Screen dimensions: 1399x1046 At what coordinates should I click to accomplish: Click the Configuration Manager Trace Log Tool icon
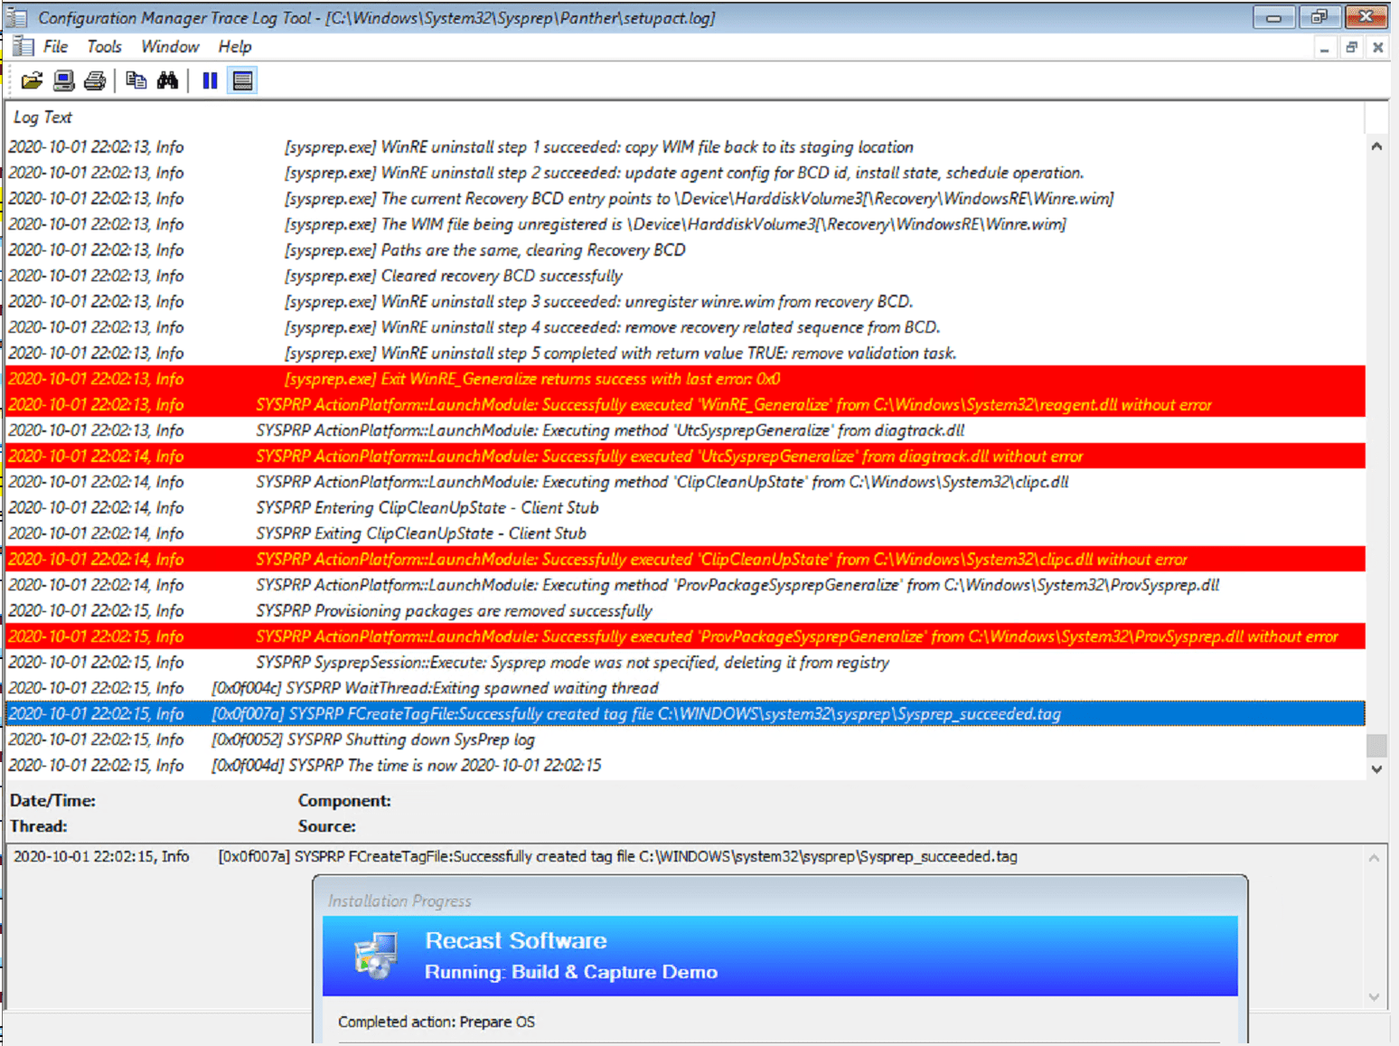point(16,17)
